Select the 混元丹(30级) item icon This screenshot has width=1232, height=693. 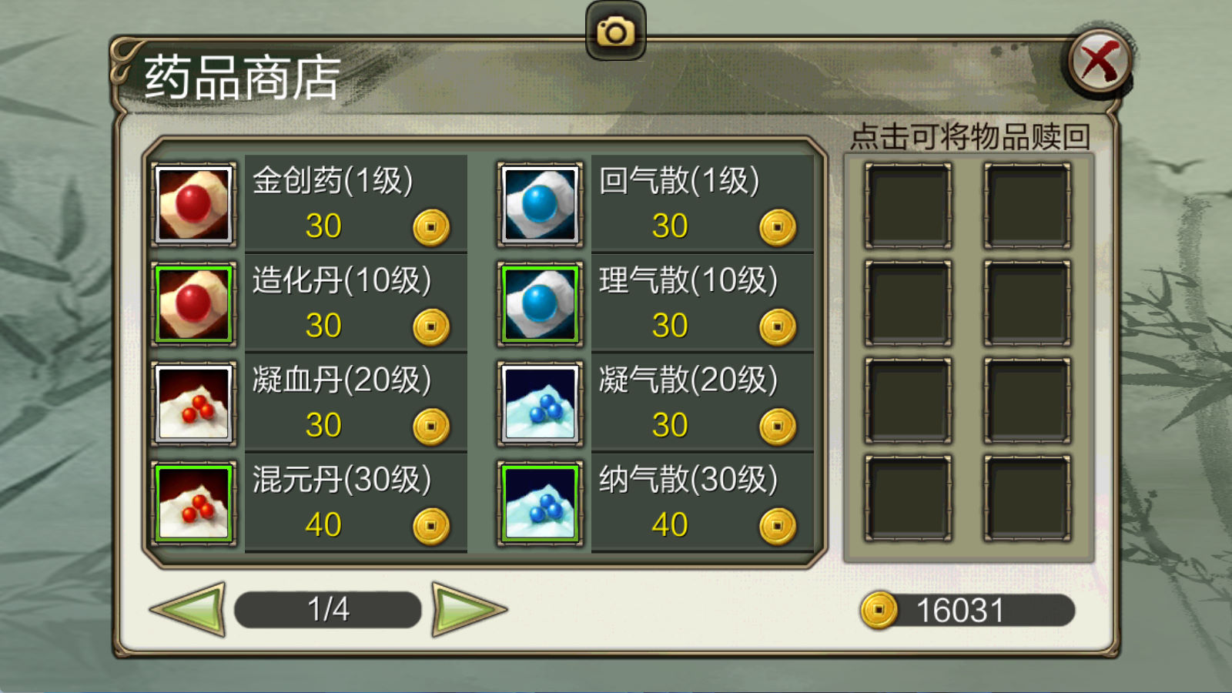pos(193,503)
